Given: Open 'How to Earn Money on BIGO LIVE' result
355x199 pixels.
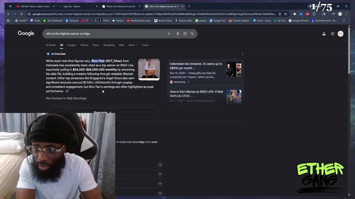Looking at the screenshot, I should [x=196, y=94].
